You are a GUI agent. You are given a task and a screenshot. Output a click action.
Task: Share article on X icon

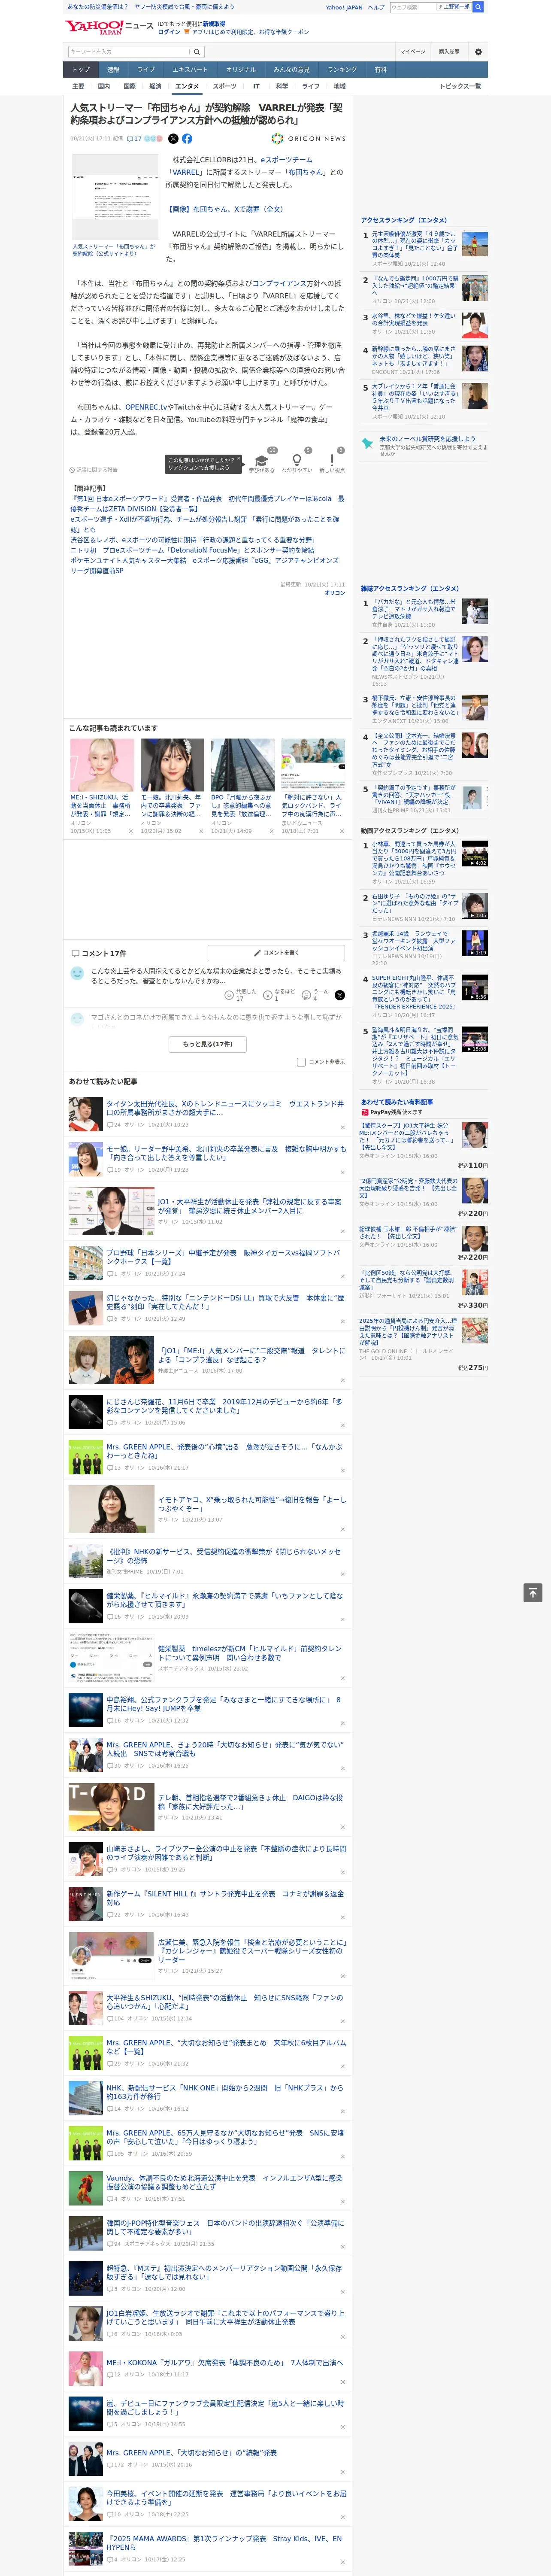[173, 139]
